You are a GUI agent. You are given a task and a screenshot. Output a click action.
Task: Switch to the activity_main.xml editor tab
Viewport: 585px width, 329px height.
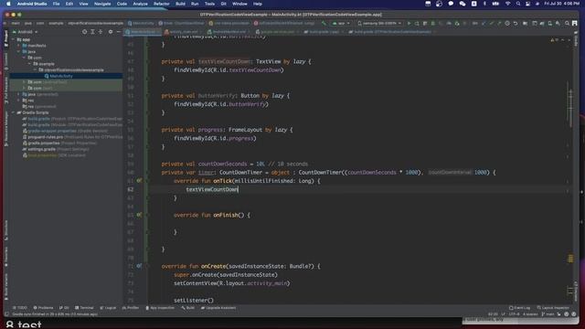(x=184, y=32)
